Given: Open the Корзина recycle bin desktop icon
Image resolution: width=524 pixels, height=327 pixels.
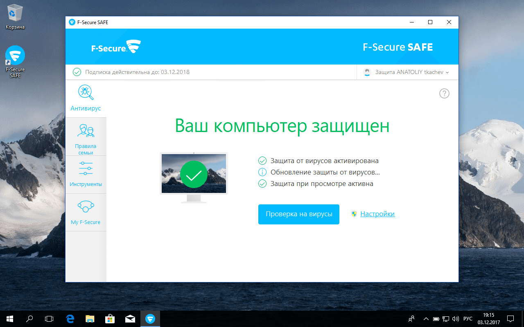Looking at the screenshot, I should 15,18.
